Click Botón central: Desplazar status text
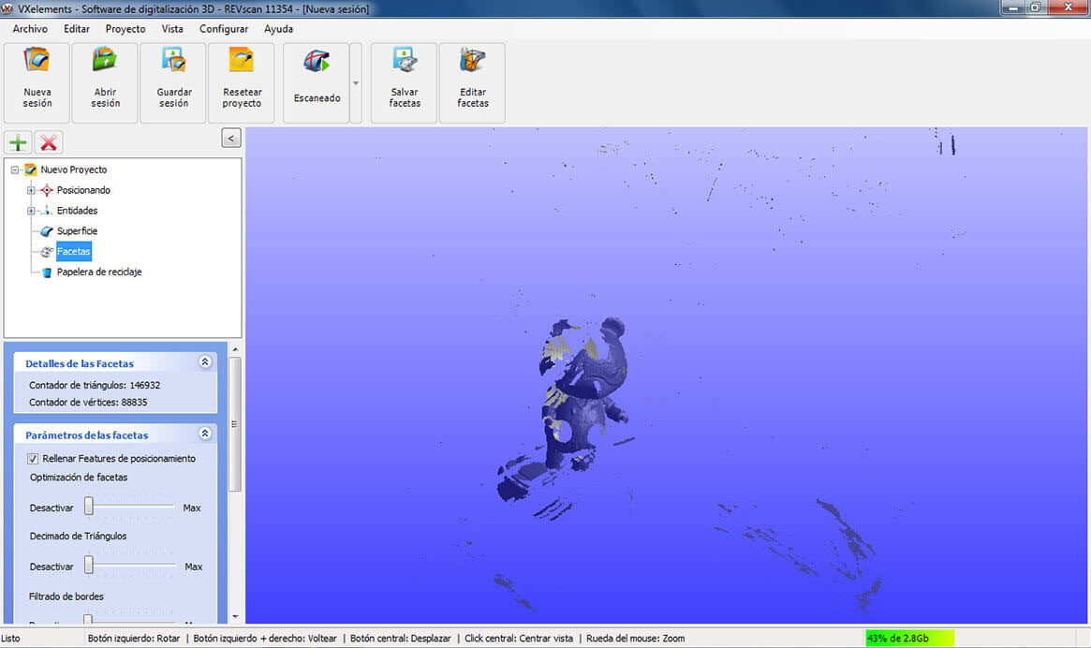Image resolution: width=1091 pixels, height=648 pixels. coord(401,639)
